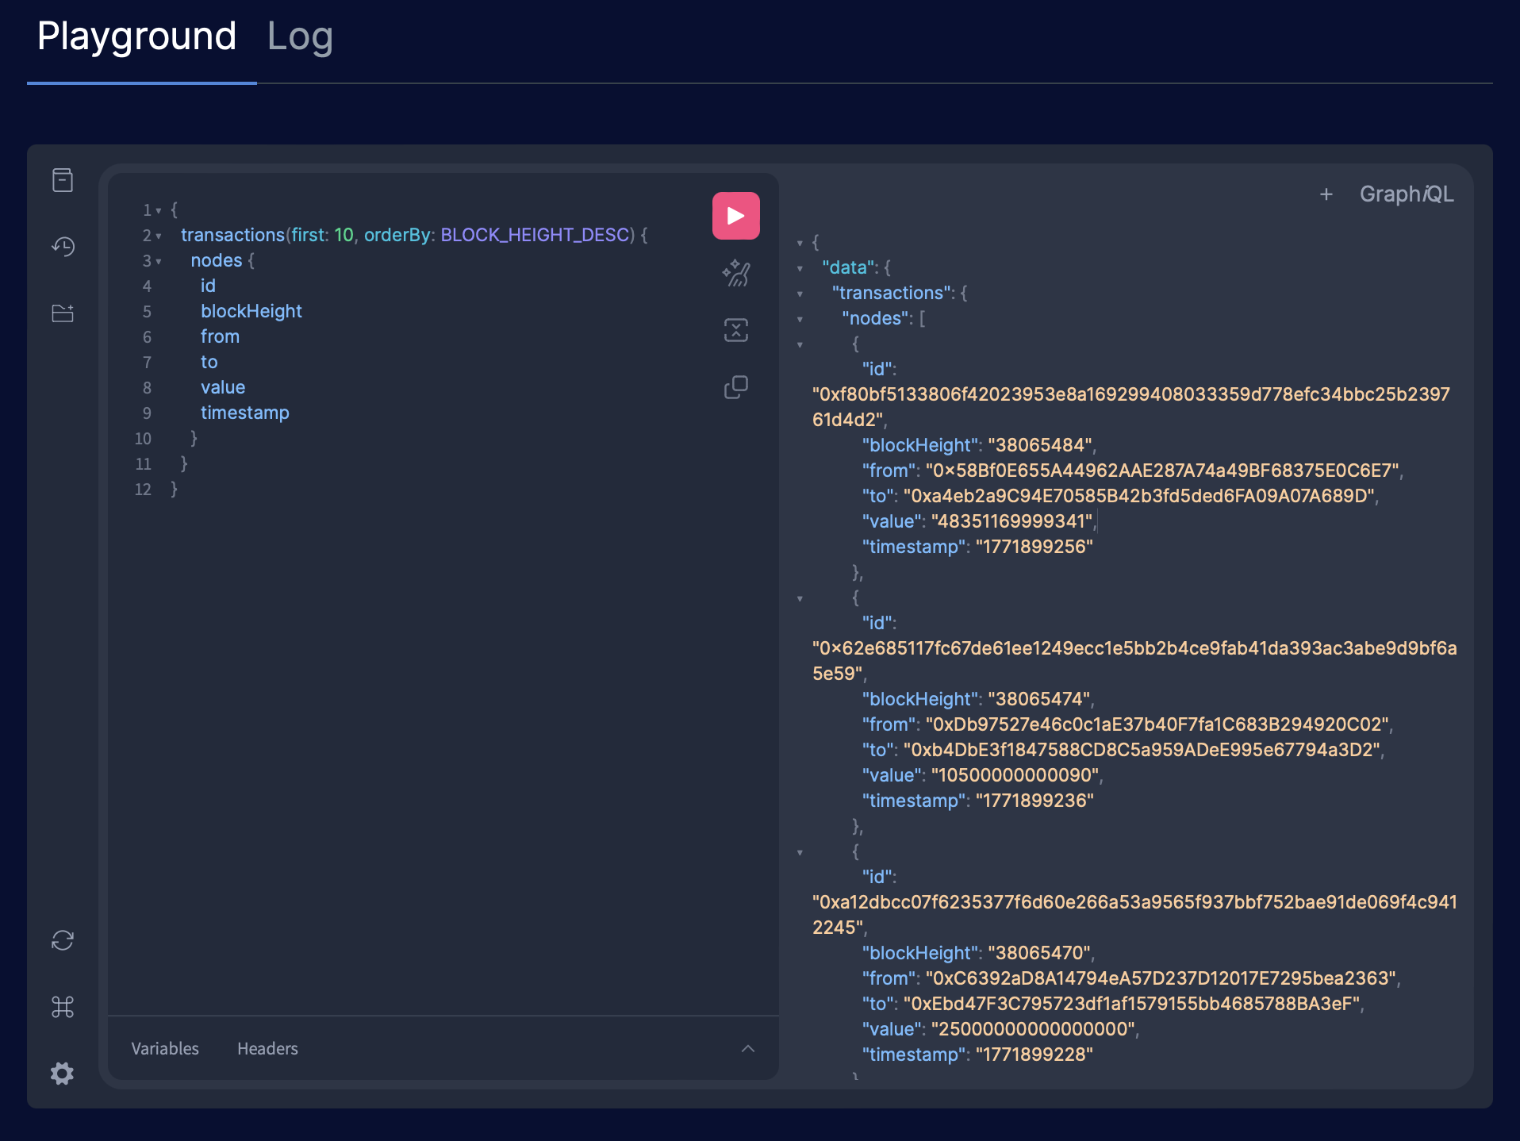The width and height of the screenshot is (1520, 1141).
Task: Open the Variables editor
Action: pyautogui.click(x=165, y=1048)
